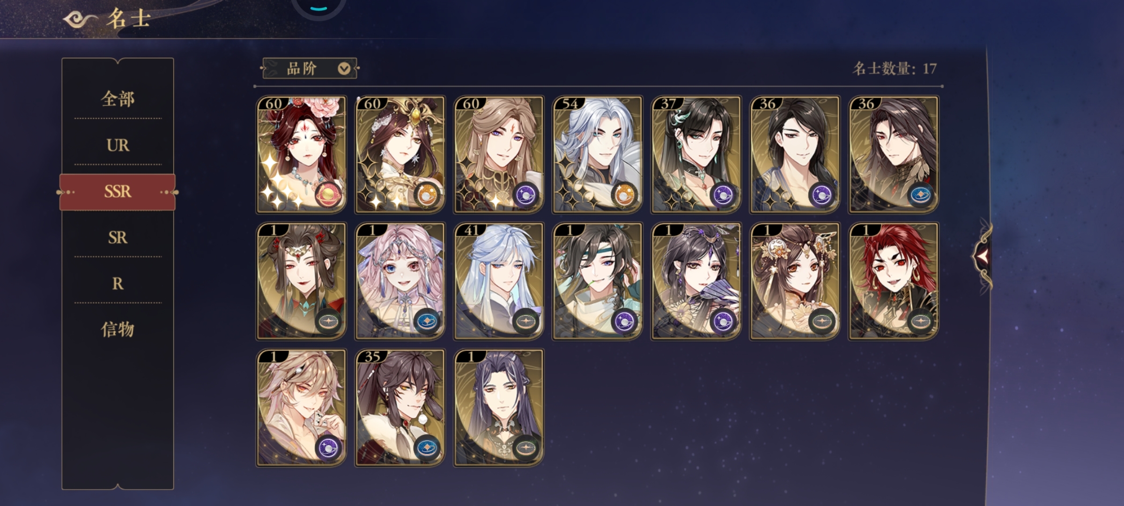The image size is (1124, 506).
Task: Select the SR rarity tab
Action: 118,238
